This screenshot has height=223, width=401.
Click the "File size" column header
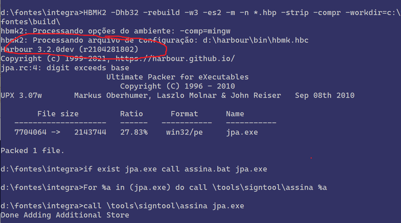[x=58, y=114]
